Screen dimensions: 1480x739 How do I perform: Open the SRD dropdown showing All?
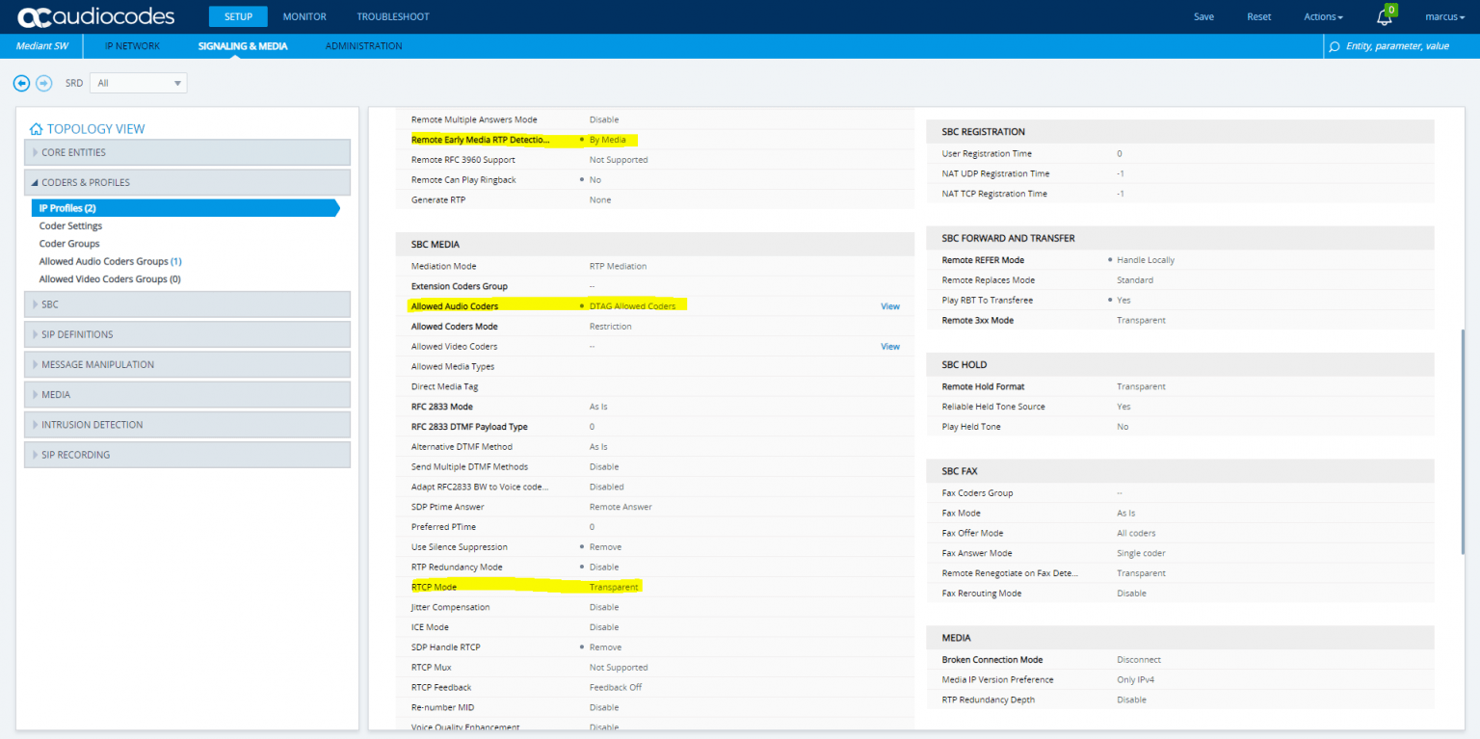pyautogui.click(x=138, y=83)
